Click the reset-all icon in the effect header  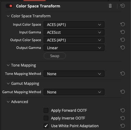(x=123, y=6)
